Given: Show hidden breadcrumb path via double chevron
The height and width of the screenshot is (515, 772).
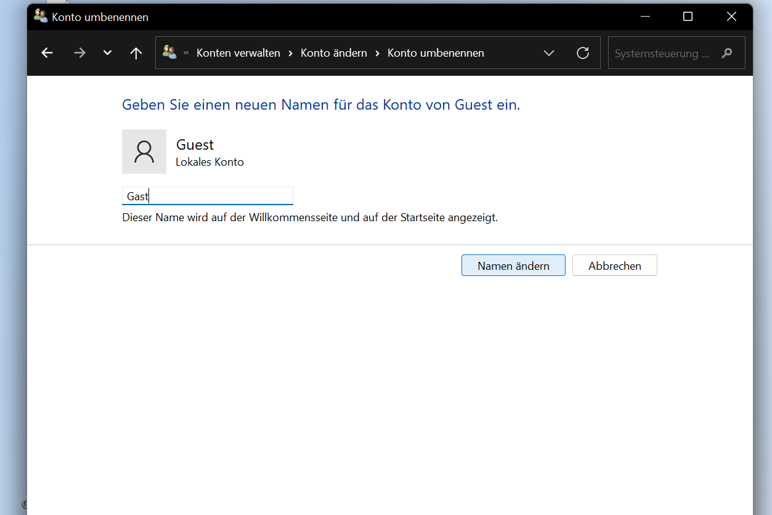Looking at the screenshot, I should [x=186, y=53].
